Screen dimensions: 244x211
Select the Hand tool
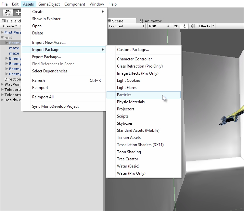(x=8, y=13)
